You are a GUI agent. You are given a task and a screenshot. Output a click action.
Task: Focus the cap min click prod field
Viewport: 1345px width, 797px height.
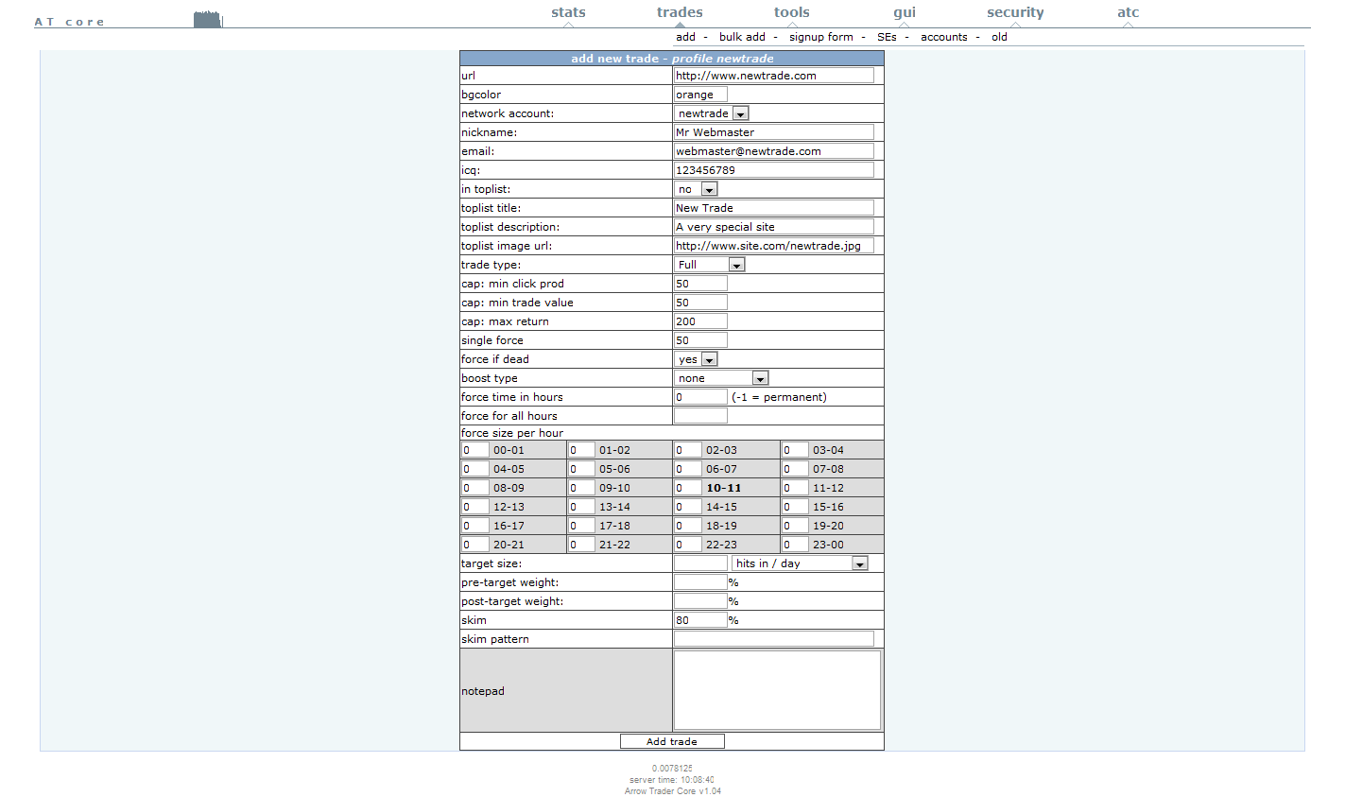tap(700, 284)
